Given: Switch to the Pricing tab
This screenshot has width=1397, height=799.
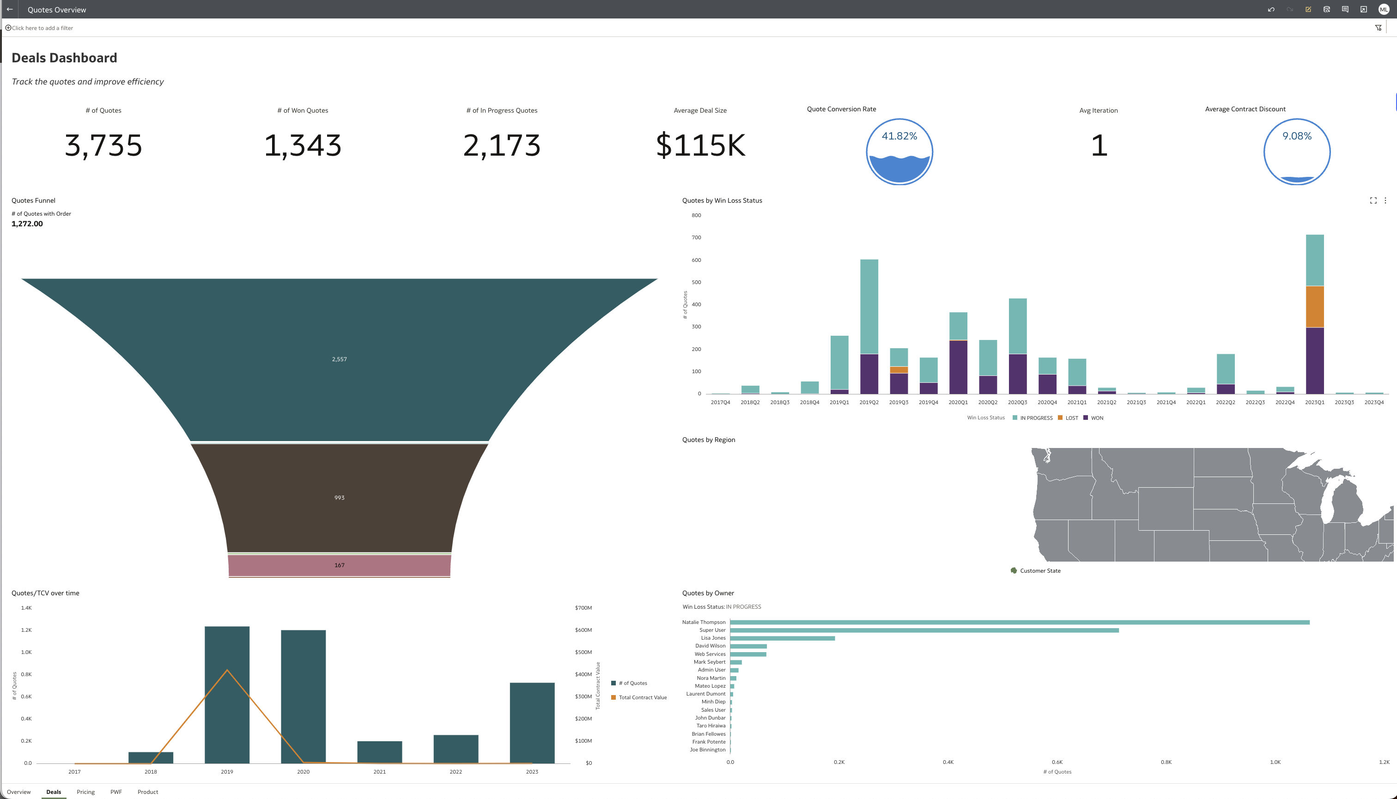Looking at the screenshot, I should [x=85, y=792].
